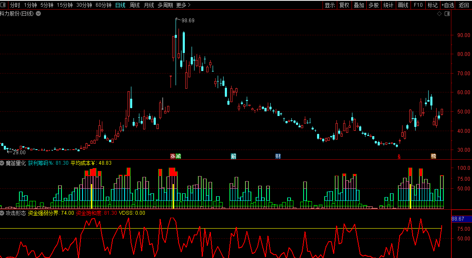472x258 pixels.
Task: Open the 财 financial report marker
Action: (x=278, y=156)
